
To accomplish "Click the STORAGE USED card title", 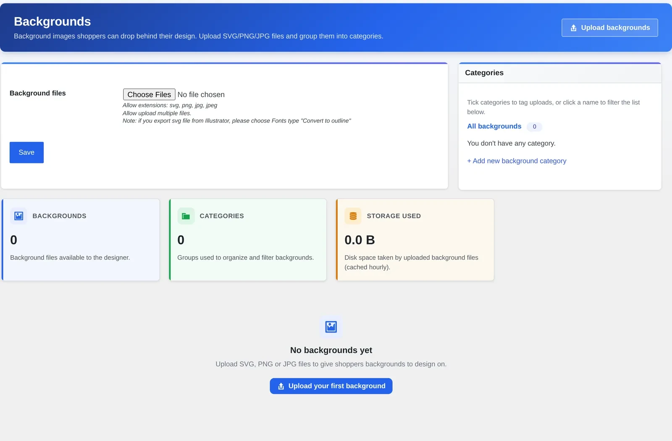I will tap(394, 216).
